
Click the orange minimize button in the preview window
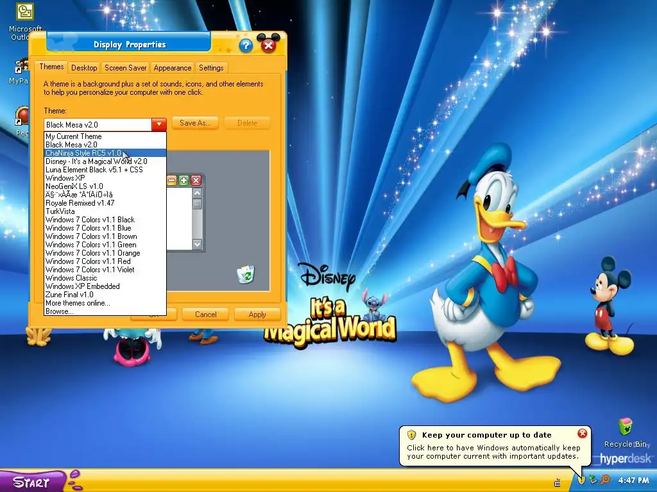pyautogui.click(x=172, y=180)
